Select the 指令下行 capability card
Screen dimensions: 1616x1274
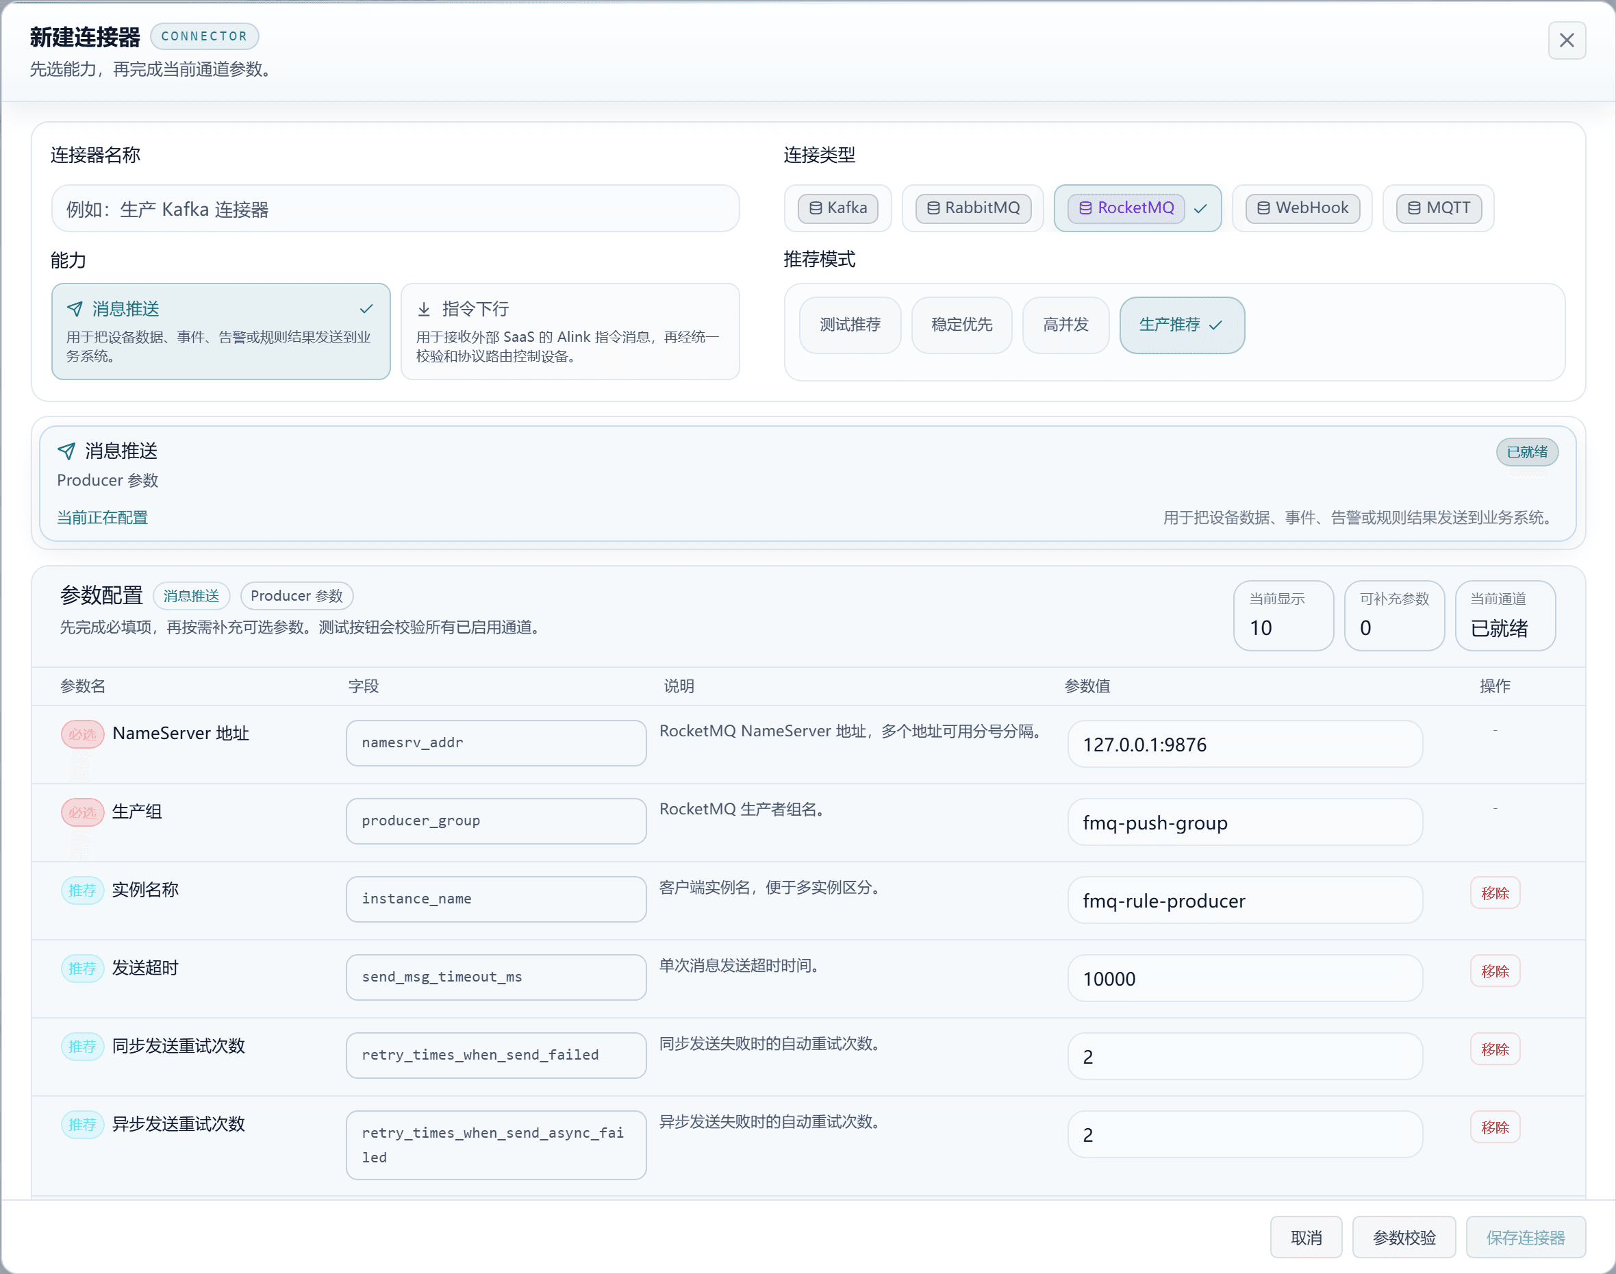coord(570,332)
